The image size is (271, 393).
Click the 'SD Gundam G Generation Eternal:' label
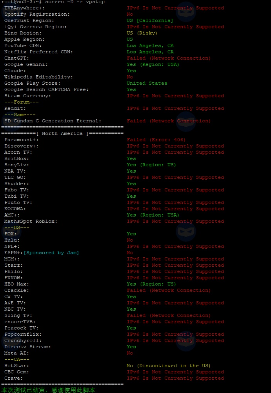point(53,121)
